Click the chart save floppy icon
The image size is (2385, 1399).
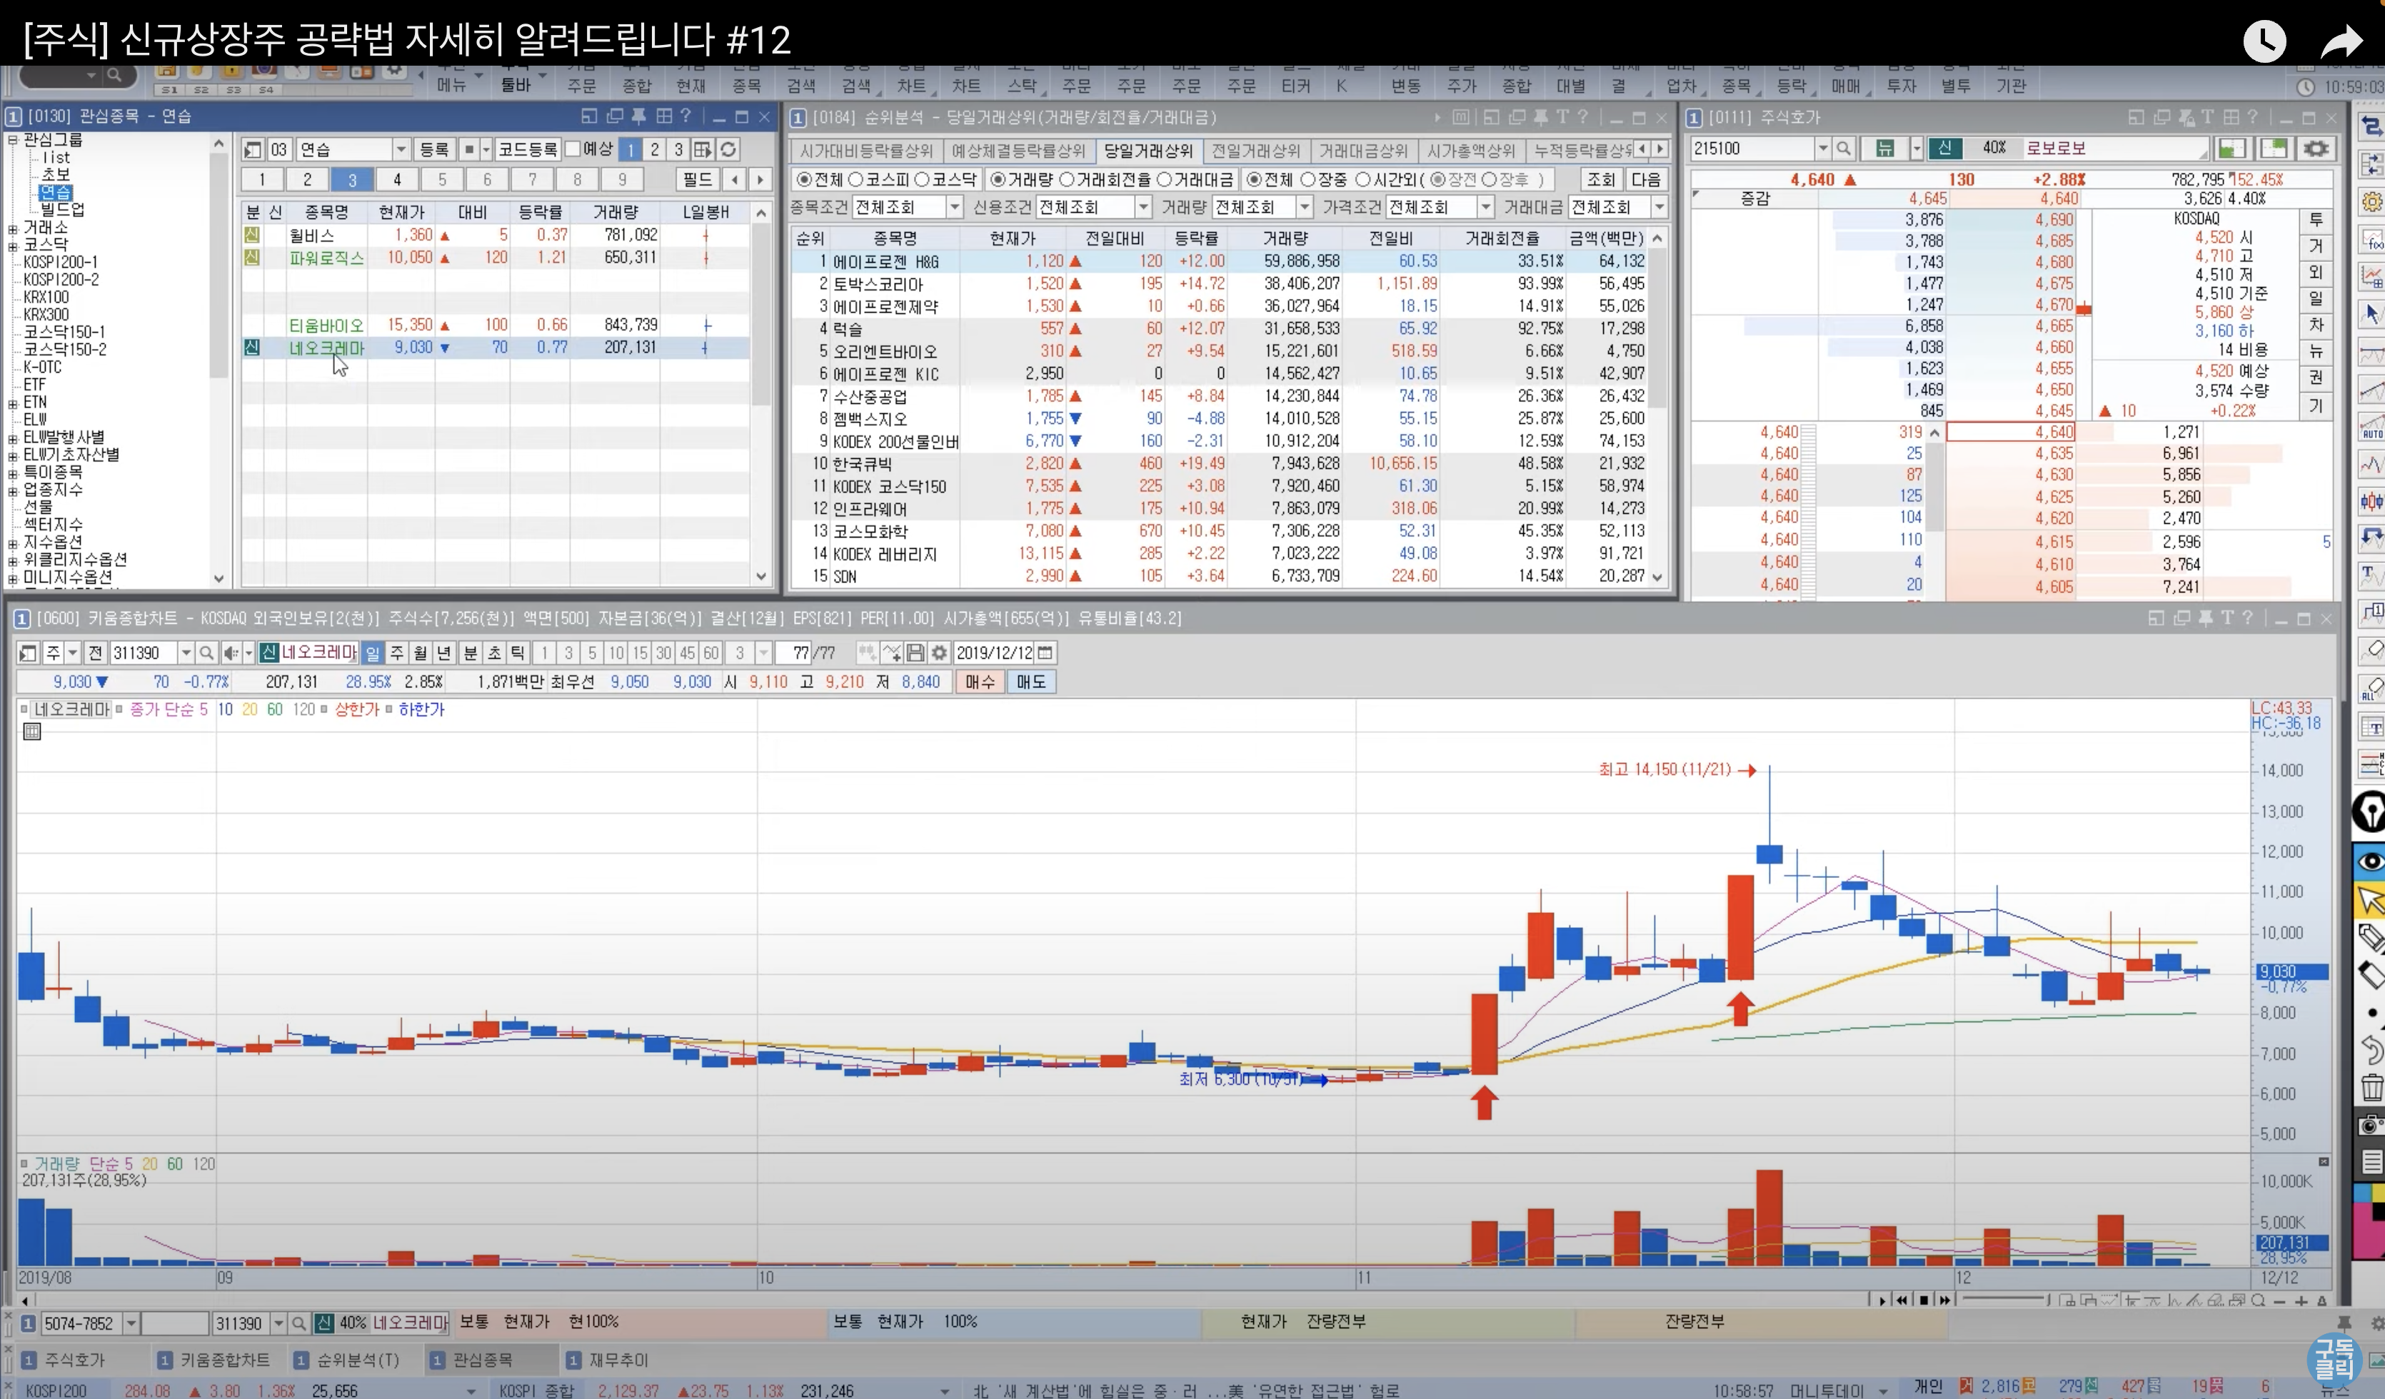[915, 652]
